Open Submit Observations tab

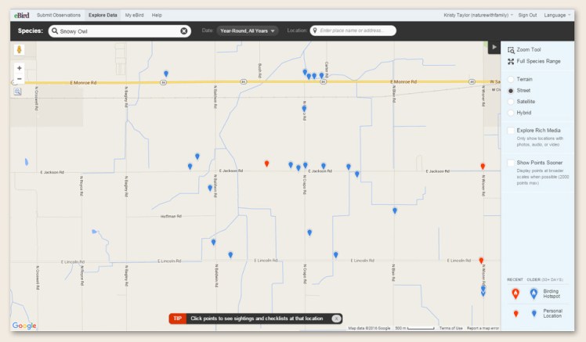pyautogui.click(x=59, y=16)
